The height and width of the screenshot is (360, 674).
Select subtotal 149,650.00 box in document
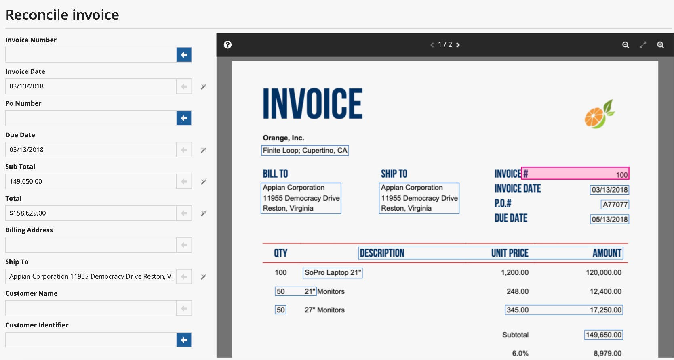coord(604,335)
